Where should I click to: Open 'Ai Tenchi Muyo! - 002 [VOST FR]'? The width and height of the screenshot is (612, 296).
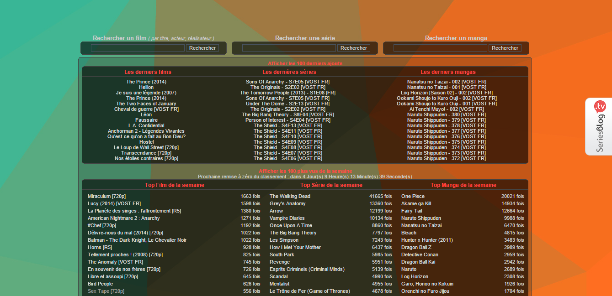pos(447,109)
